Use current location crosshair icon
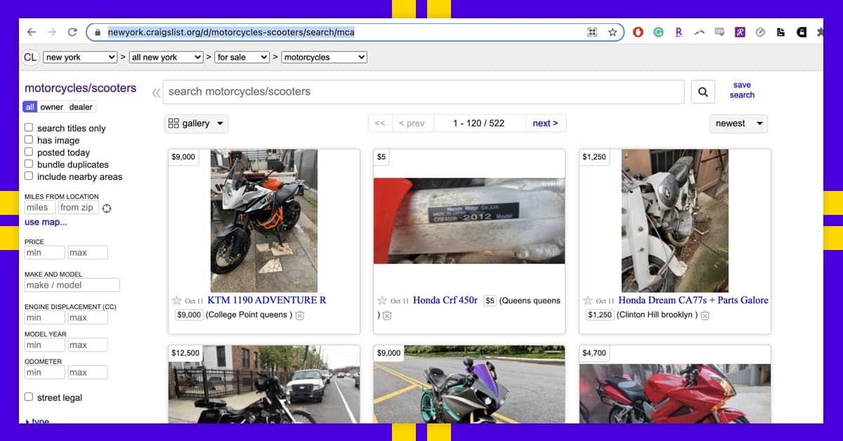Viewport: 843px width, 441px height. click(x=107, y=209)
